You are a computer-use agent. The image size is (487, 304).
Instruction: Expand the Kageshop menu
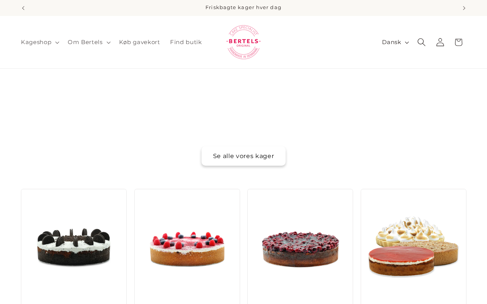tap(40, 42)
